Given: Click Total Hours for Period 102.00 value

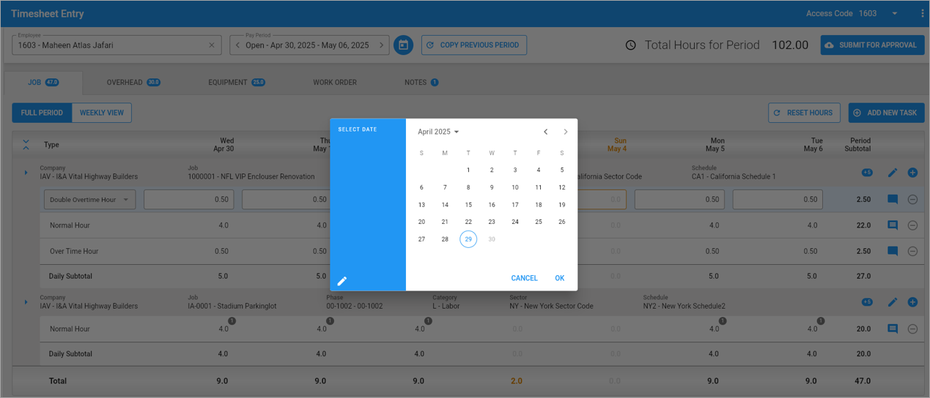Looking at the screenshot, I should click(x=790, y=45).
